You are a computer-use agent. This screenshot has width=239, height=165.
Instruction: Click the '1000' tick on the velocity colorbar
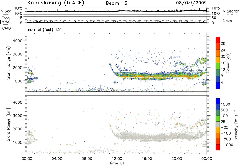[226, 104]
